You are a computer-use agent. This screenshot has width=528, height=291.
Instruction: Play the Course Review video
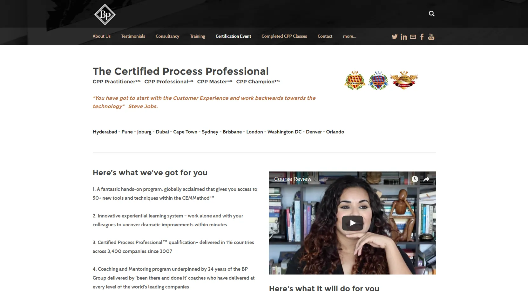coord(353,223)
